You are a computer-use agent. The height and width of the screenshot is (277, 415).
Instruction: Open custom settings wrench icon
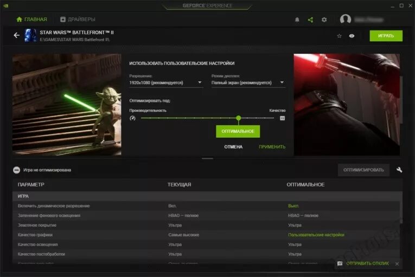[399, 170]
